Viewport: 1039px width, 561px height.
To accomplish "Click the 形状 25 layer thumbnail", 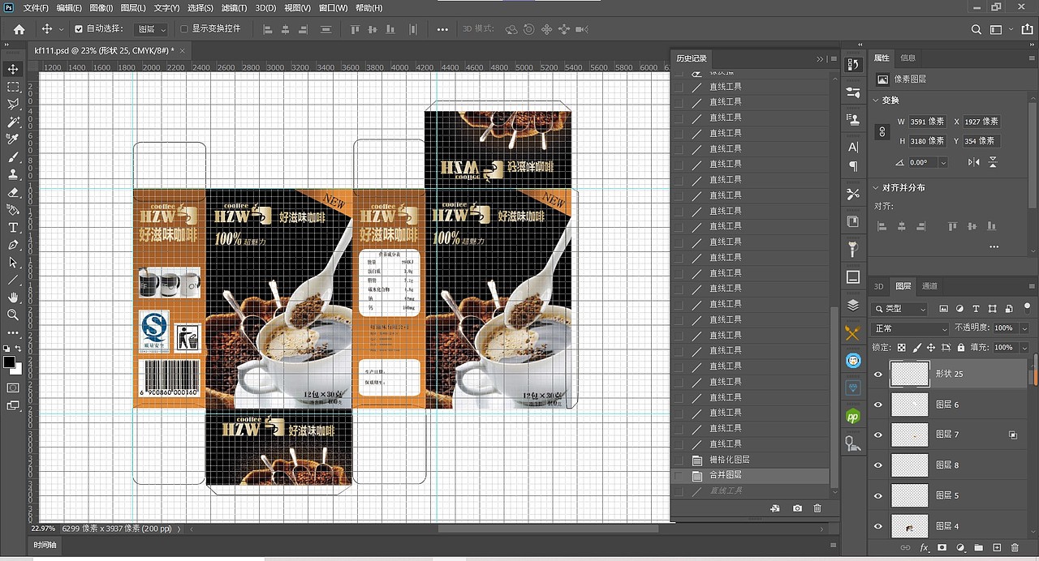I will (909, 374).
